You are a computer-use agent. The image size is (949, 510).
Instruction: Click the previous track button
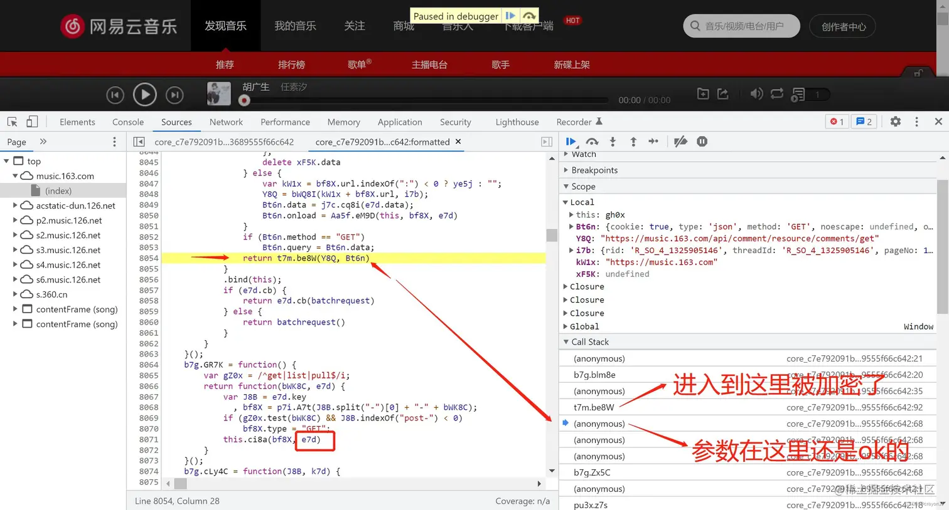(115, 95)
